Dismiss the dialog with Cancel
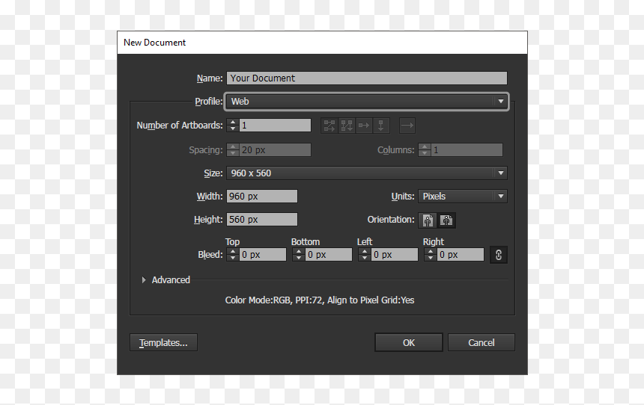 482,343
